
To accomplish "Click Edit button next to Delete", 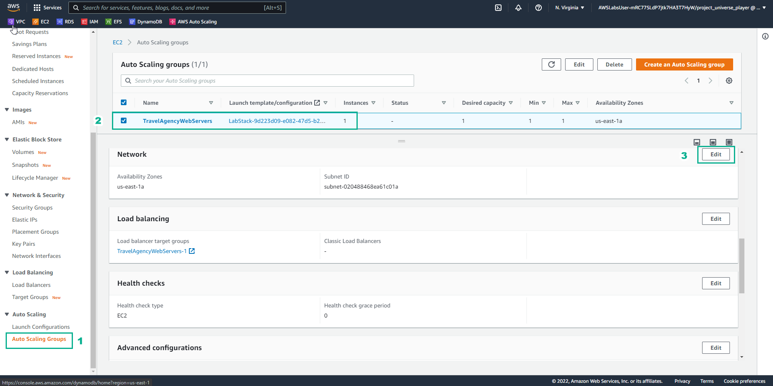I will pyautogui.click(x=579, y=64).
